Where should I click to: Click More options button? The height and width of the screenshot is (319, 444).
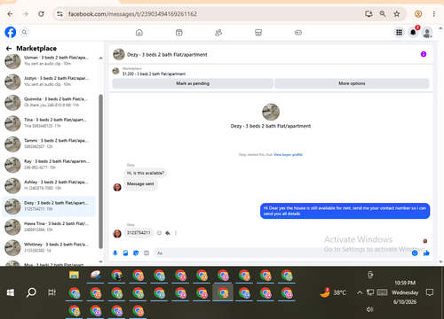(x=352, y=83)
